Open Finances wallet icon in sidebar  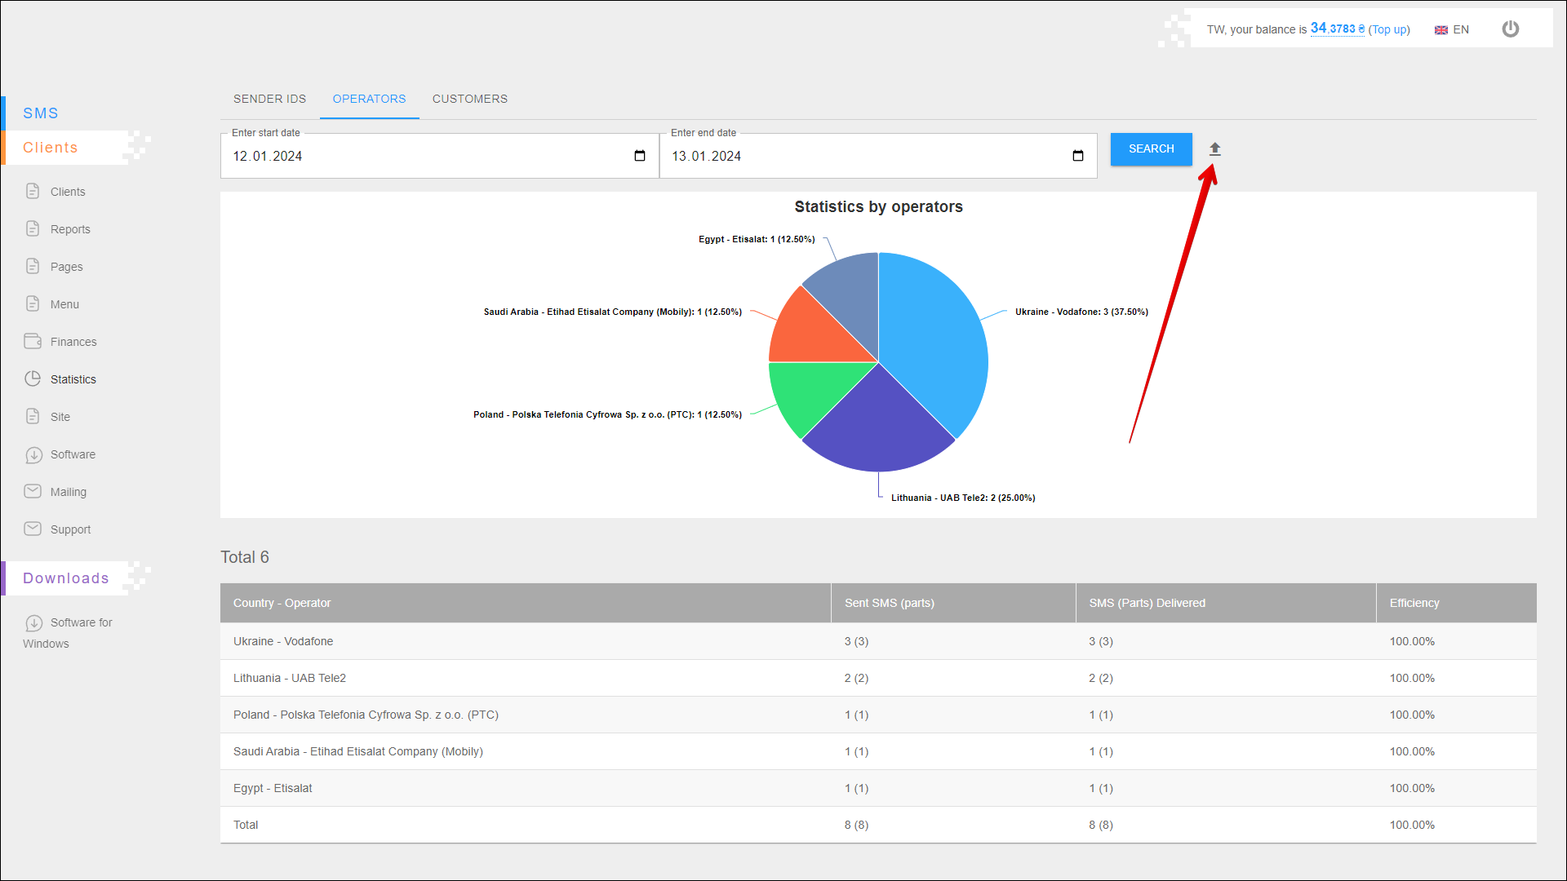point(33,341)
